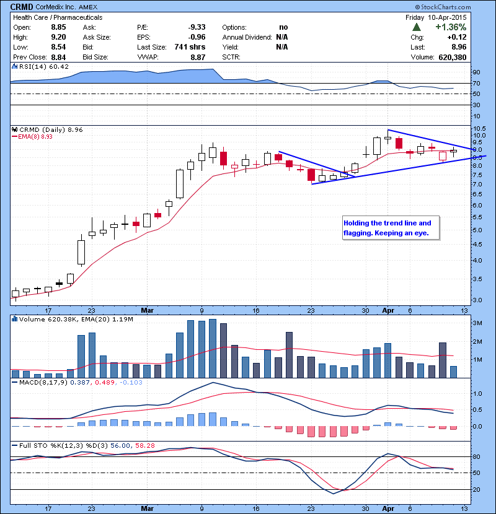
Task: Click the Last Size value 741 shrs
Action: (190, 47)
